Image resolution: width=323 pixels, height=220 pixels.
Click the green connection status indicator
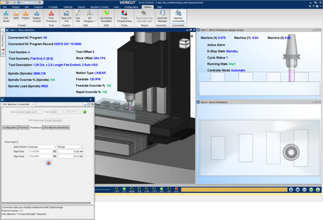point(84,112)
